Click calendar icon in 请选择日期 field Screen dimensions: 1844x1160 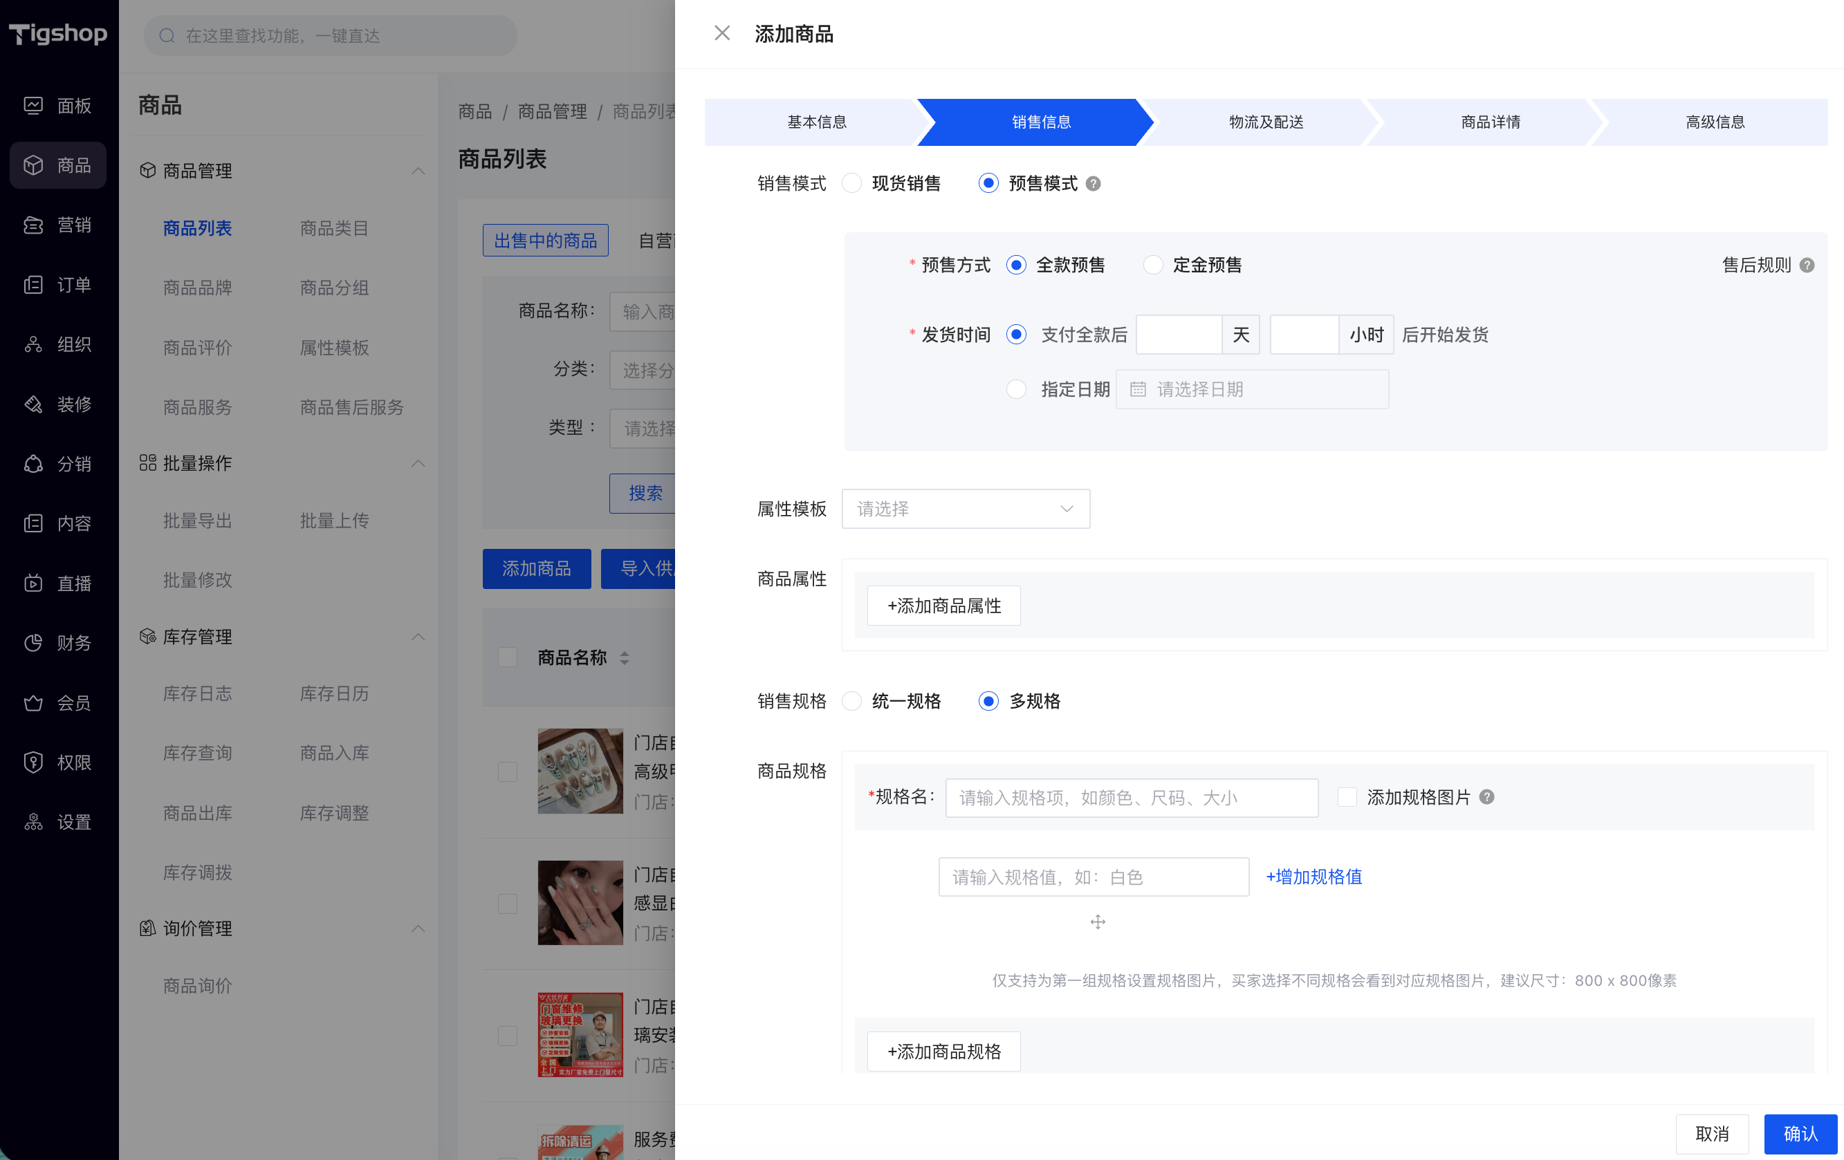[x=1138, y=389]
